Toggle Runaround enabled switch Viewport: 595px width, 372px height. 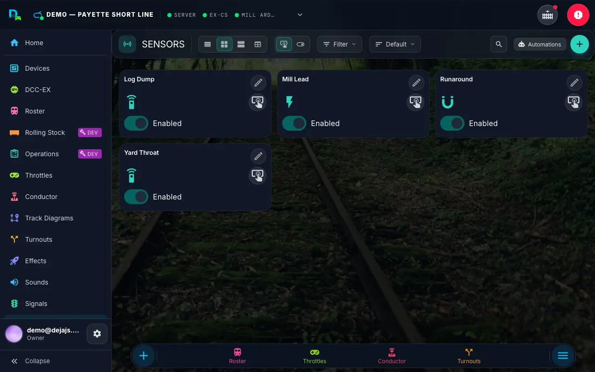point(452,123)
